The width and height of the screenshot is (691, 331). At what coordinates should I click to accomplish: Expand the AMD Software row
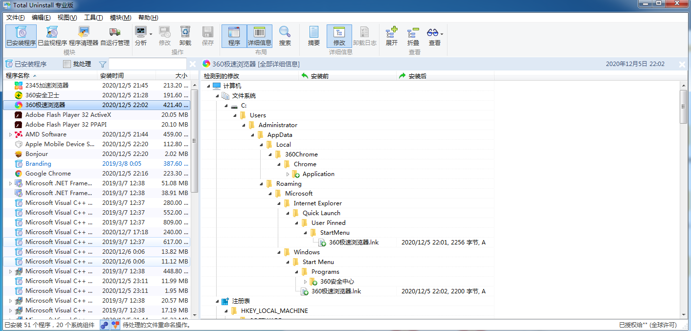click(x=10, y=134)
